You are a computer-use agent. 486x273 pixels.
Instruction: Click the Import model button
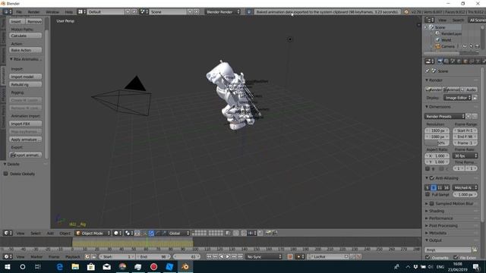pyautogui.click(x=25, y=77)
